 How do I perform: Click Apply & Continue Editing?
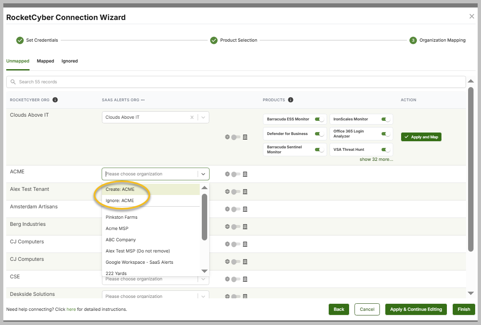click(x=416, y=309)
